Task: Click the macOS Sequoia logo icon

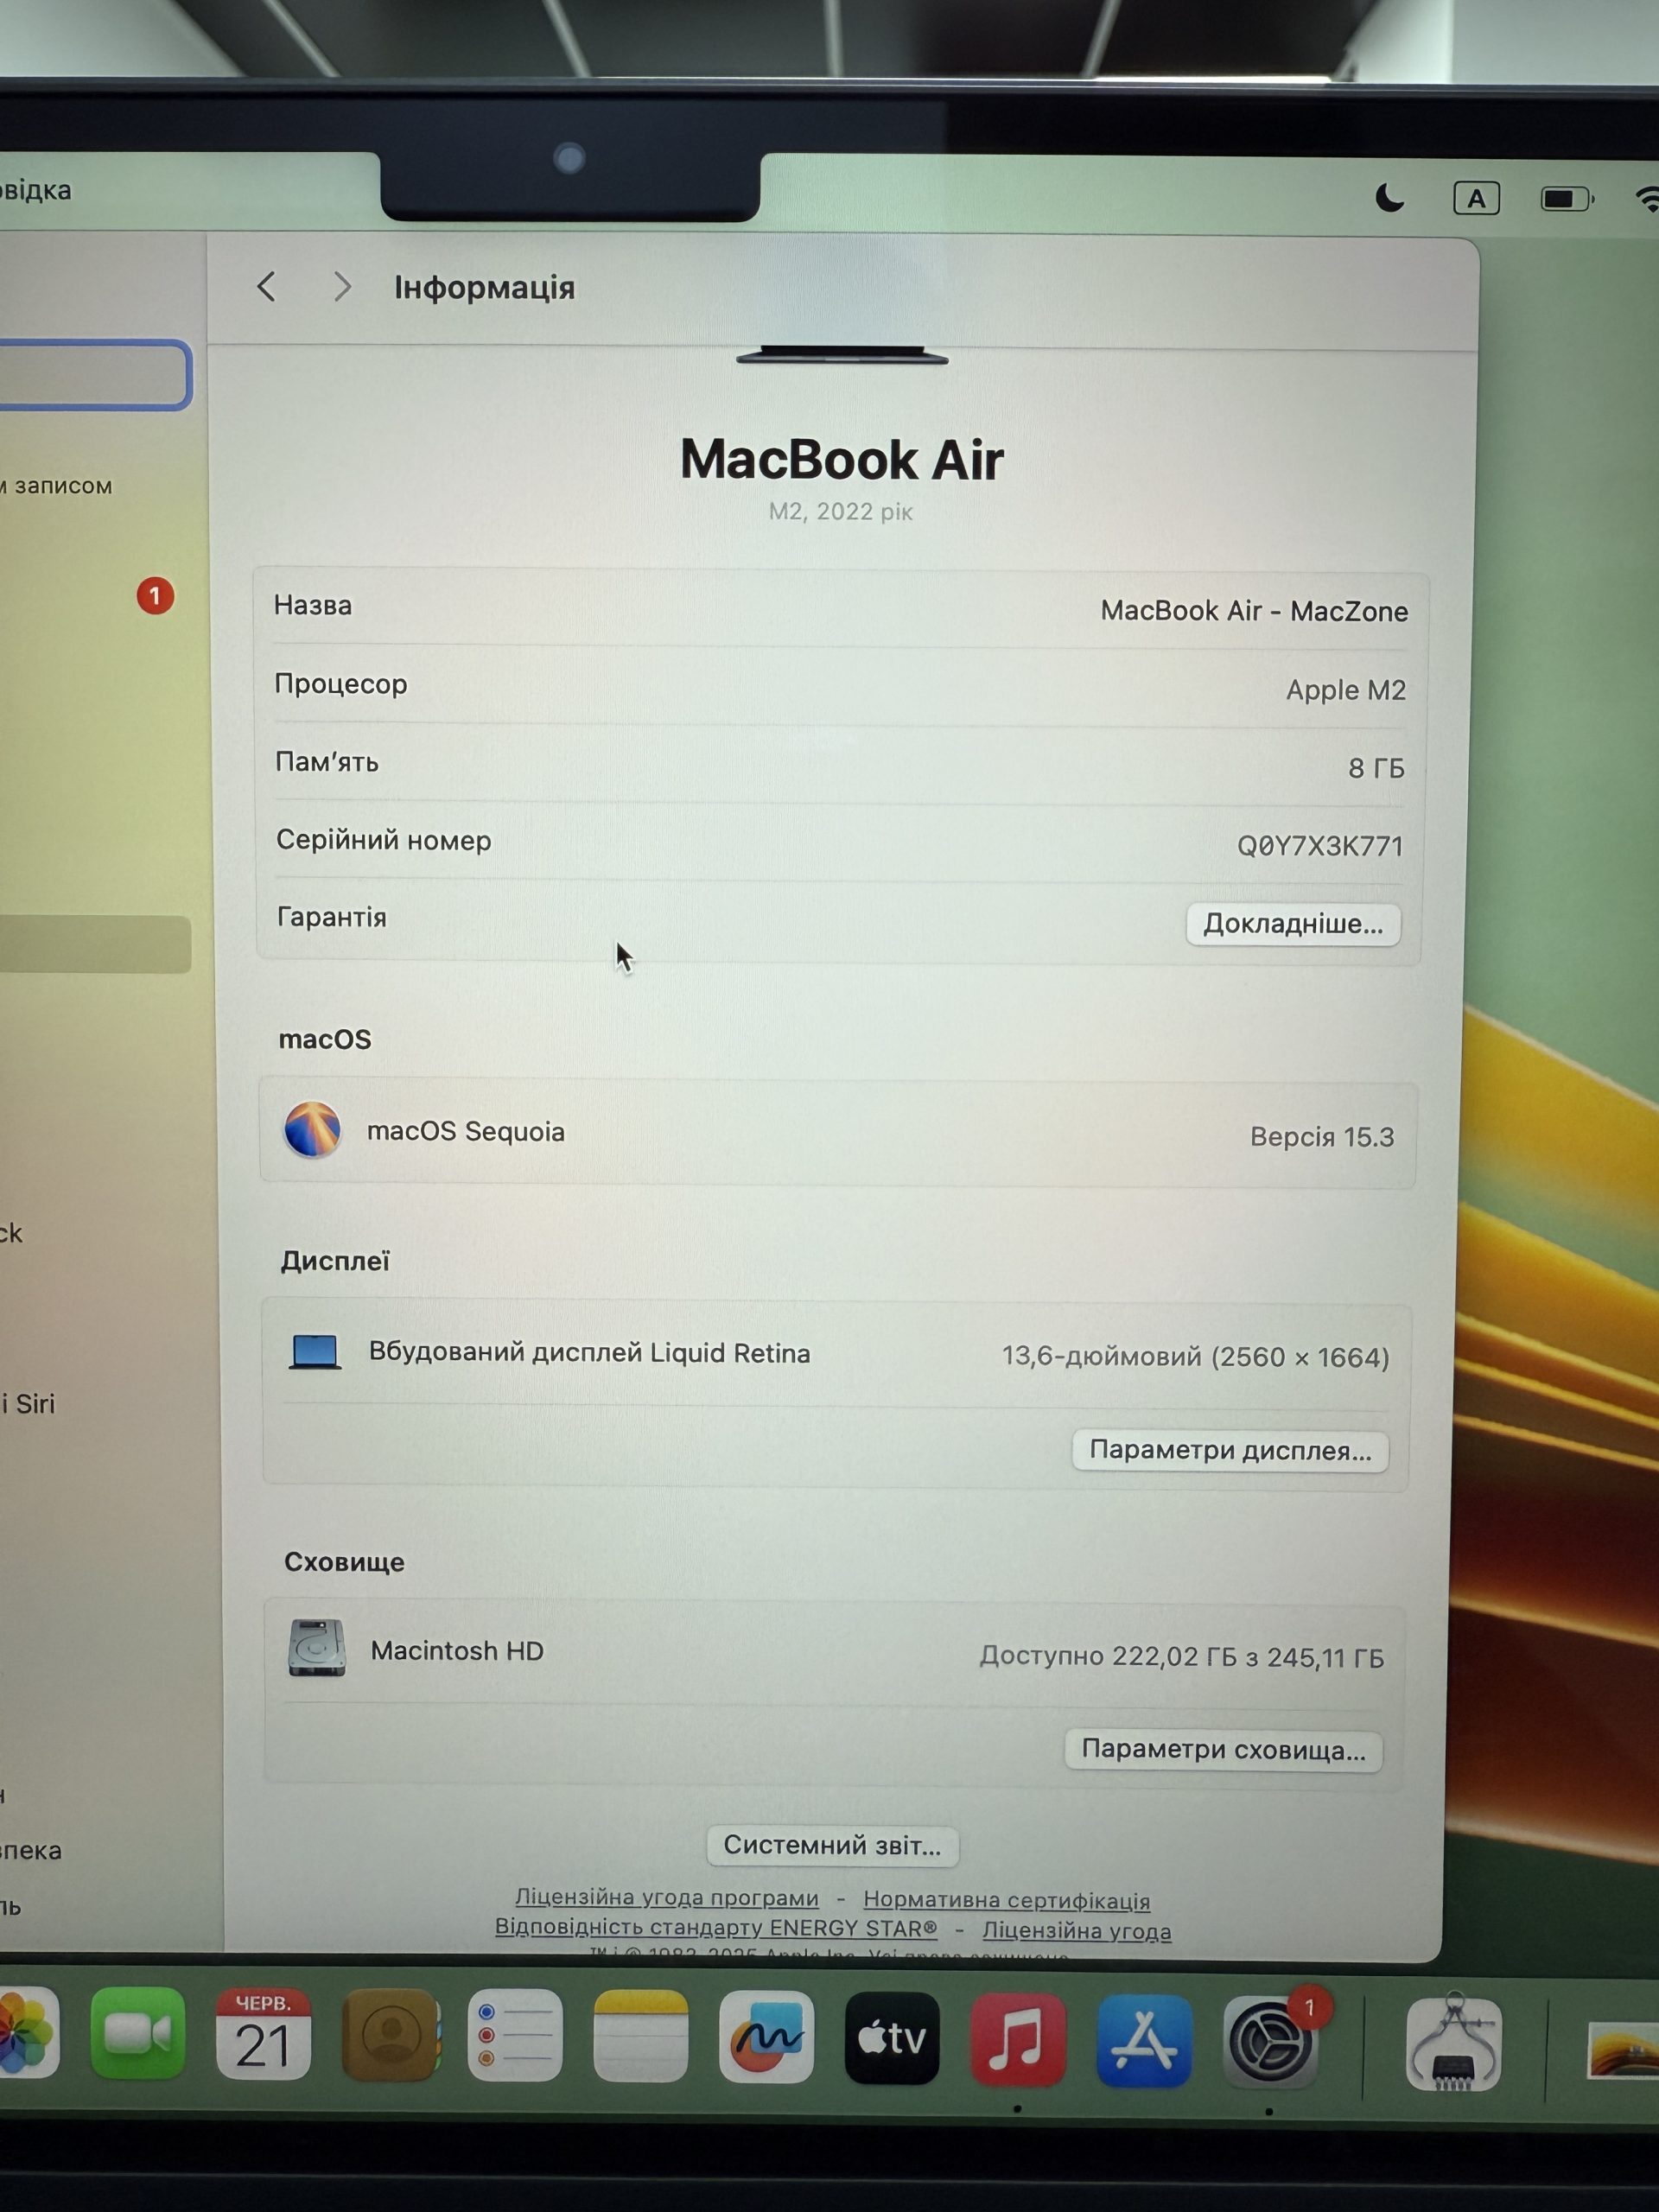Action: coord(312,1130)
